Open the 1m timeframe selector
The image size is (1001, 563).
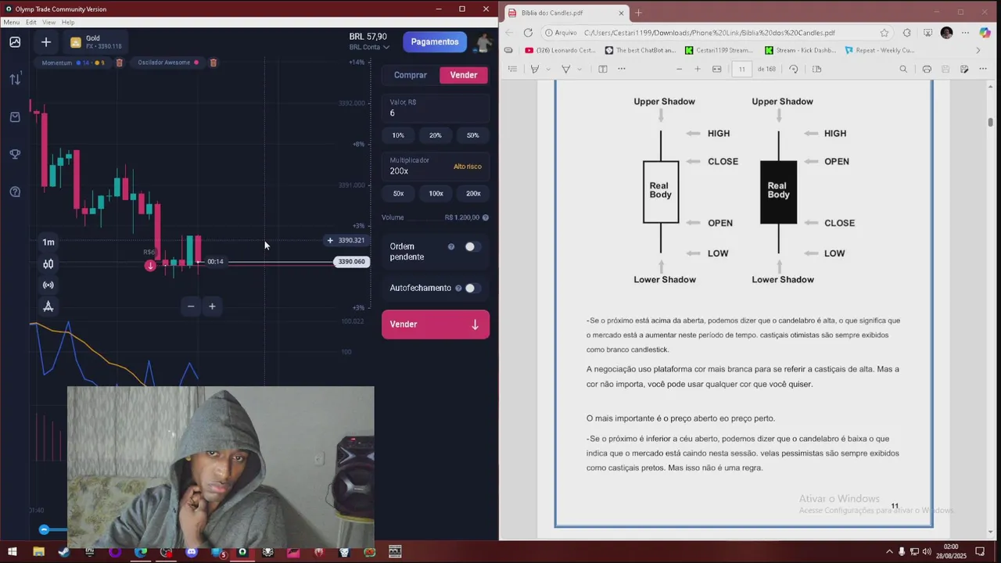(48, 242)
